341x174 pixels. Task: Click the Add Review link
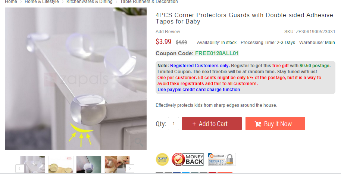(x=168, y=32)
